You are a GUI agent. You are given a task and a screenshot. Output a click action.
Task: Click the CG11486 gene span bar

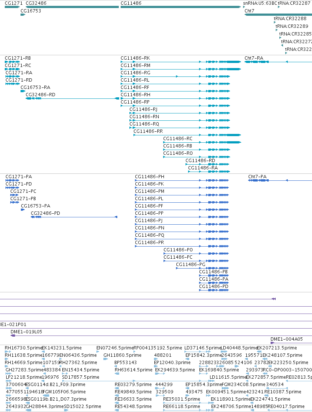tap(181, 7)
